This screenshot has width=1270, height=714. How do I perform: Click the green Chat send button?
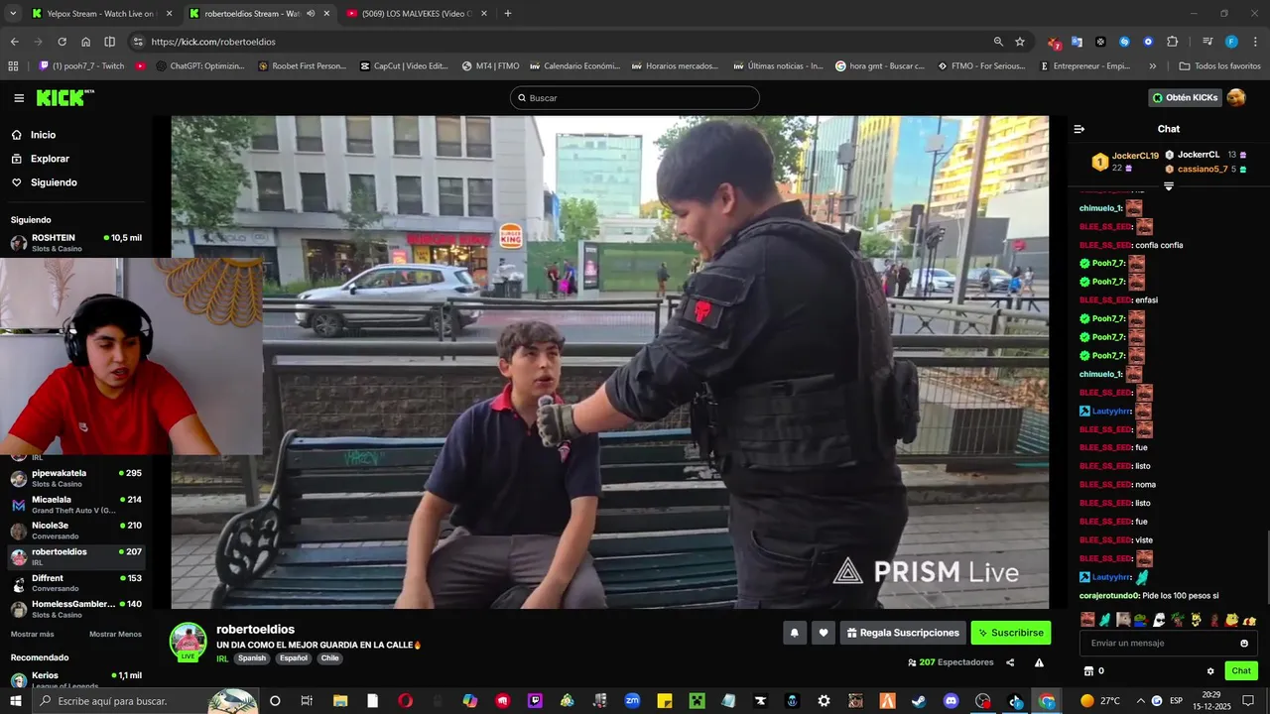[x=1241, y=671]
